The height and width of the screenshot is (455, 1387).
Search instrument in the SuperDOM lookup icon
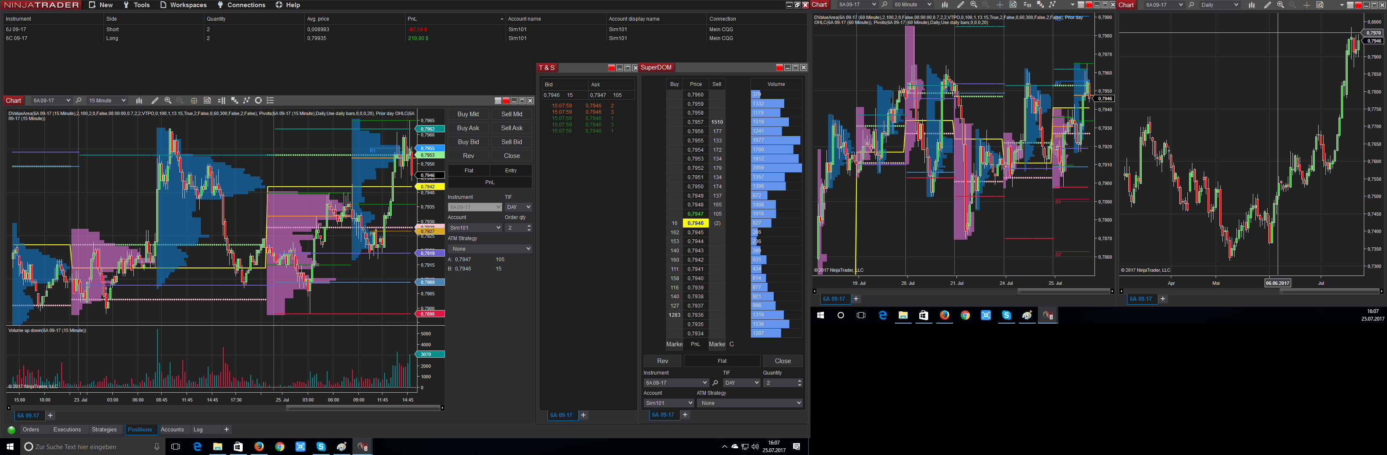pos(715,383)
